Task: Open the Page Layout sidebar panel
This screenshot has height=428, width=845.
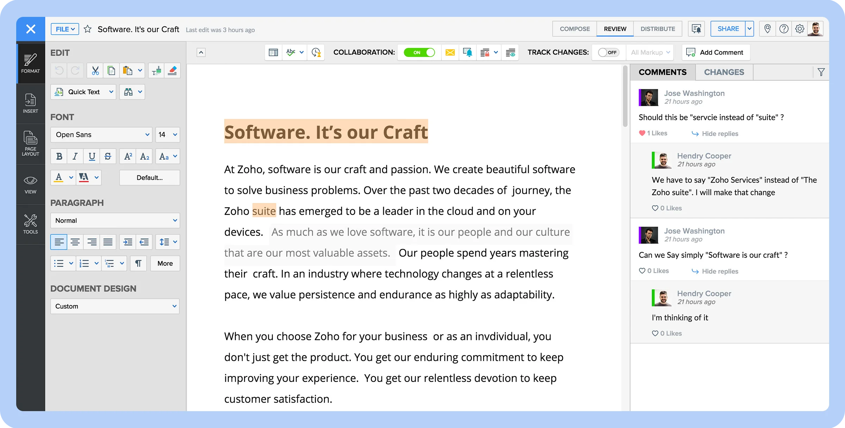Action: [30, 143]
